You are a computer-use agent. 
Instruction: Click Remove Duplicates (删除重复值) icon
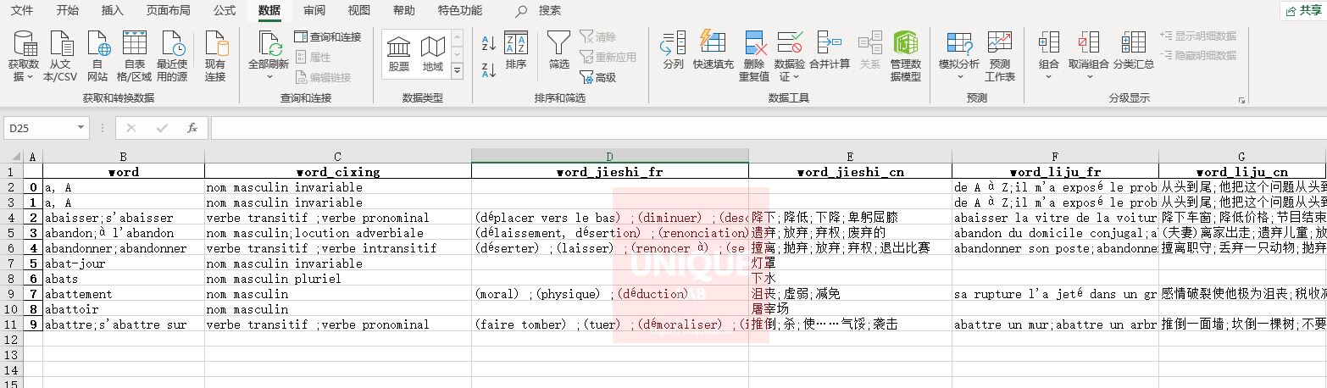753,44
